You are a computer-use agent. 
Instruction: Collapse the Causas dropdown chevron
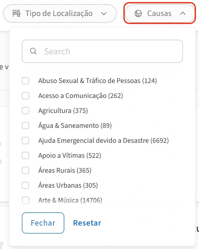click(183, 13)
